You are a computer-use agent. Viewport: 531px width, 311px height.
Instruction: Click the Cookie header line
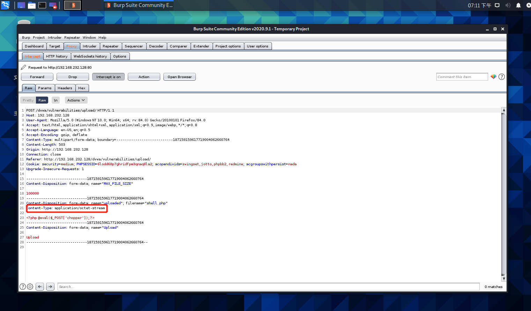point(161,164)
